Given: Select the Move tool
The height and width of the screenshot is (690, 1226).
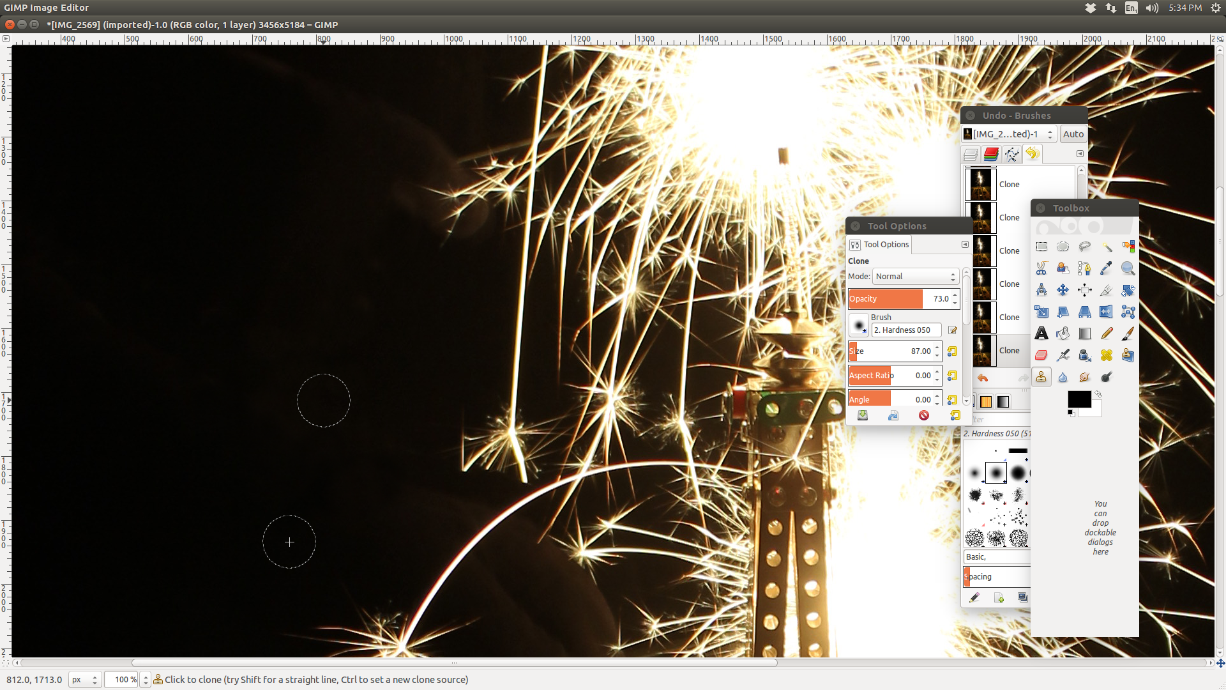Looking at the screenshot, I should [x=1063, y=290].
